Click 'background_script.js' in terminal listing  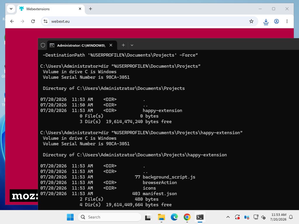169,177
